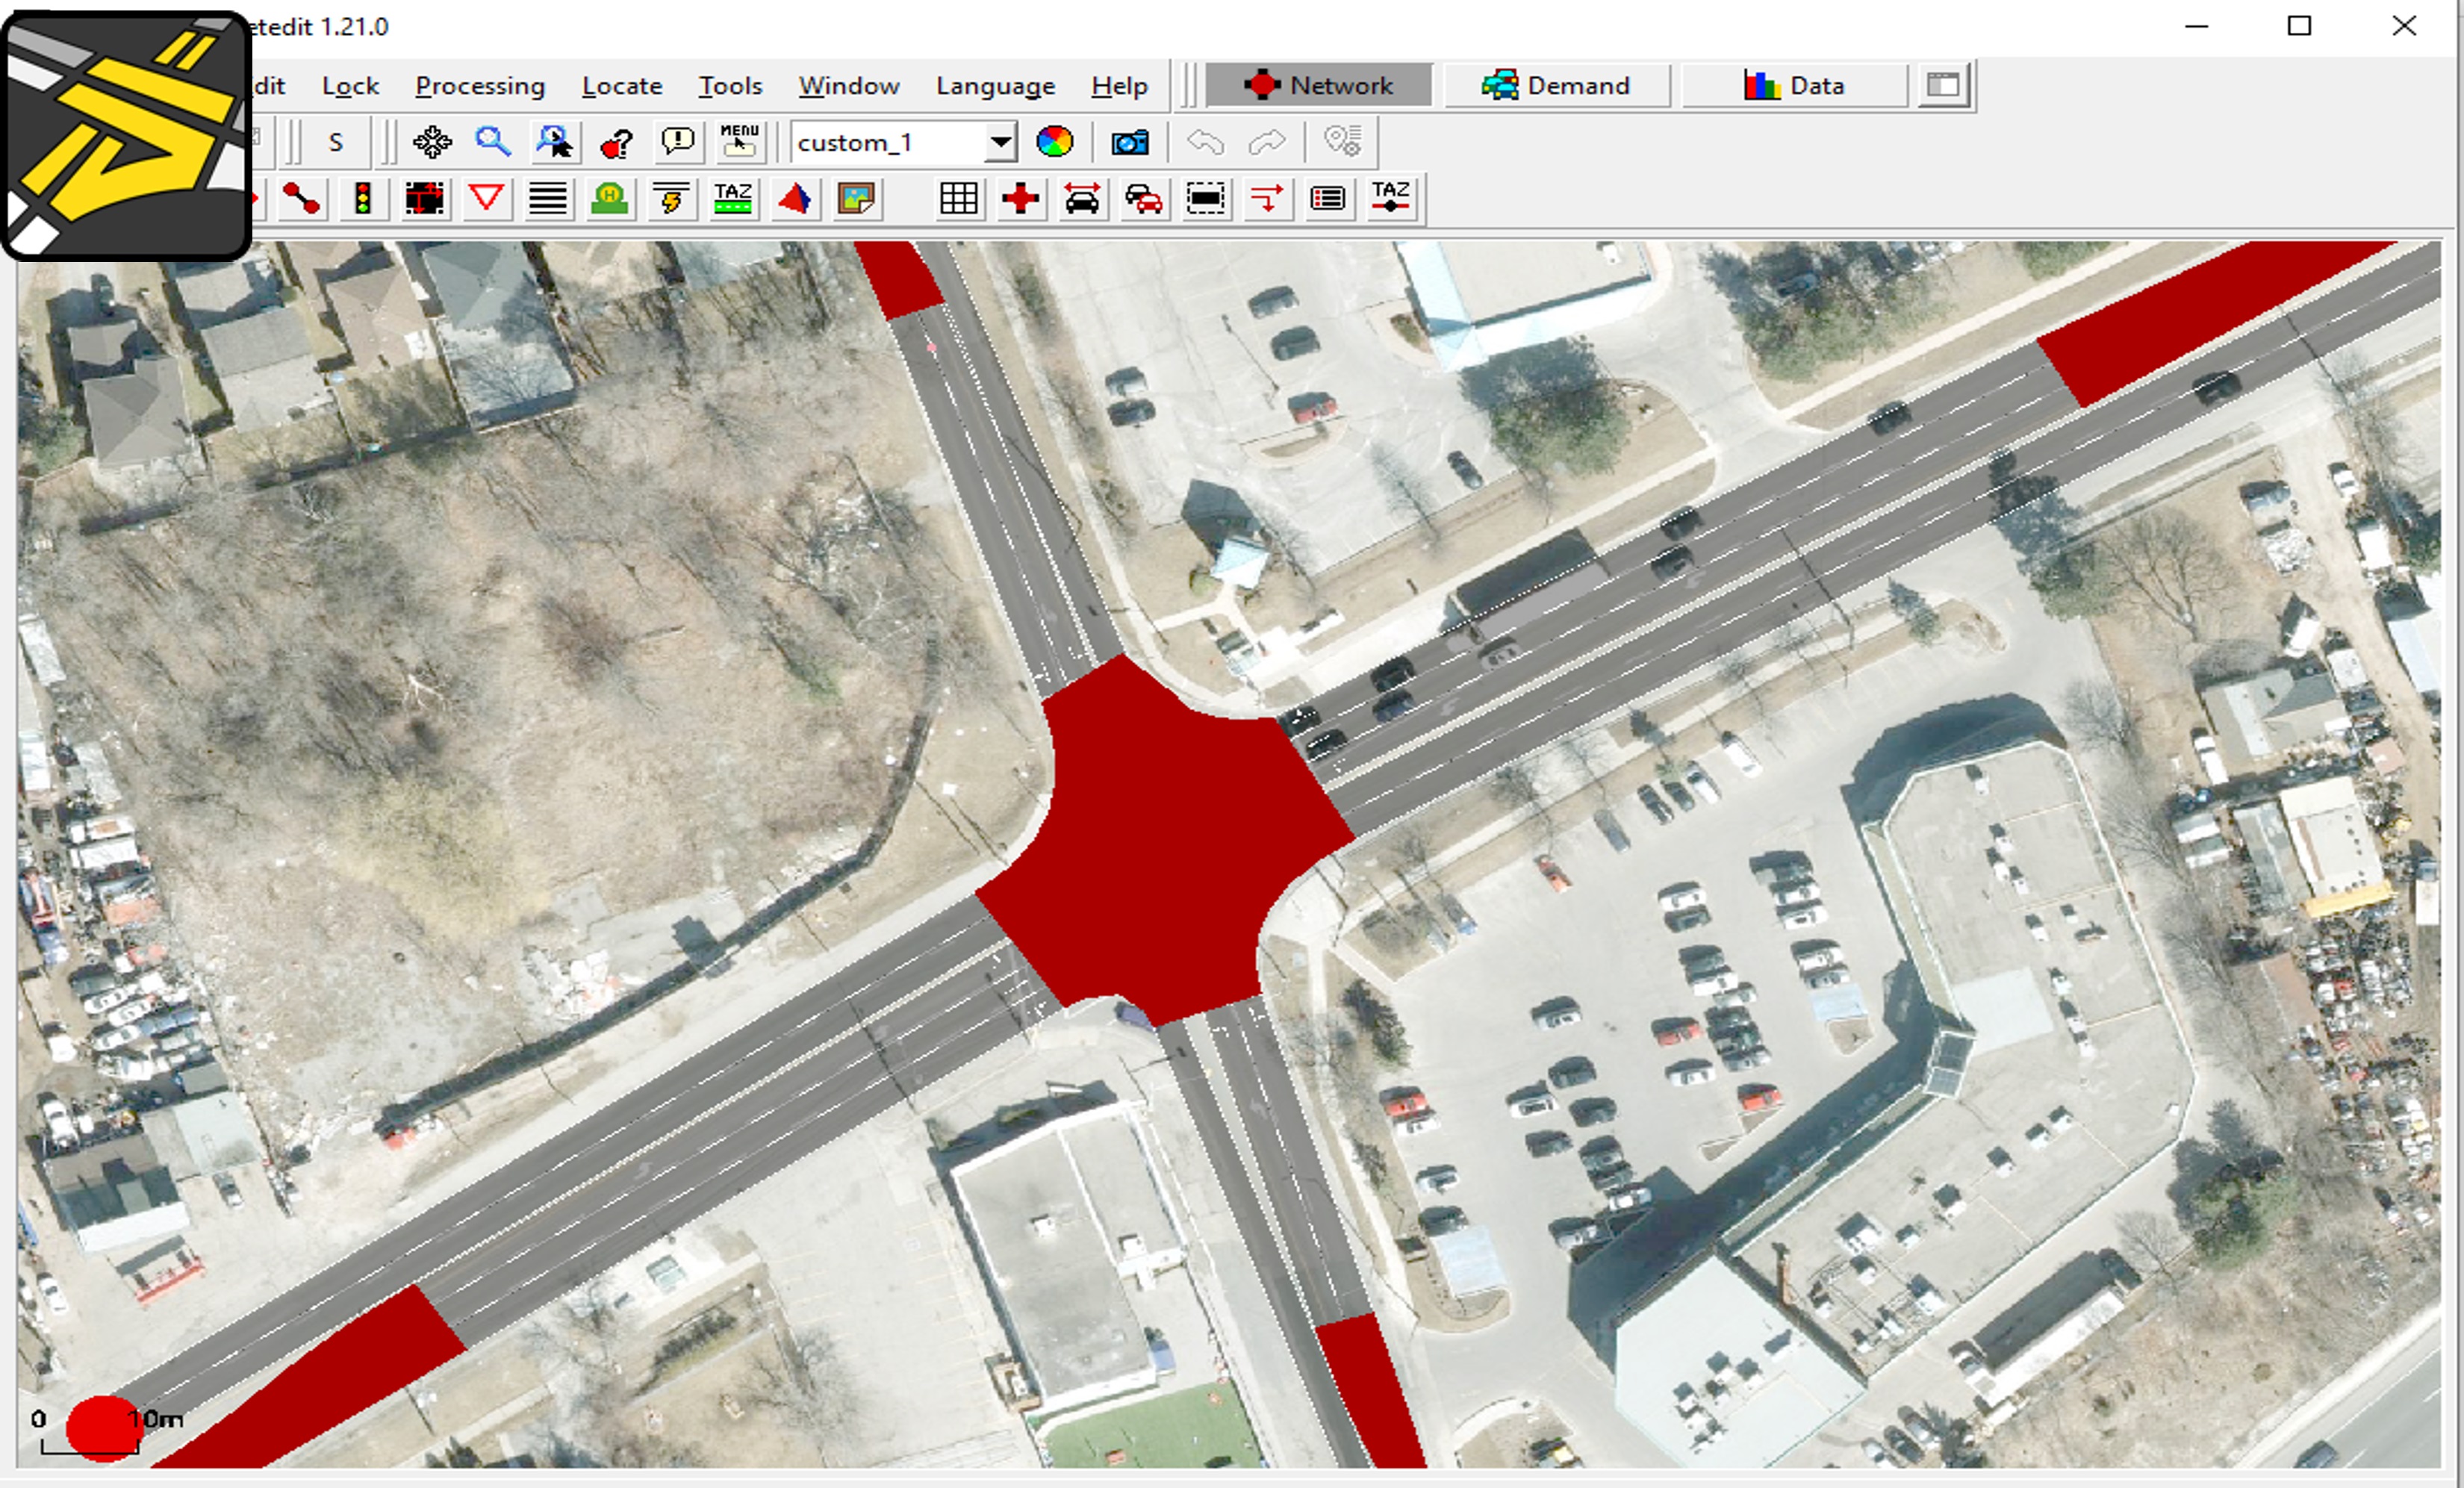Activate TAZ mode with the green TAZ icon
The width and height of the screenshot is (2464, 1488).
coord(733,199)
